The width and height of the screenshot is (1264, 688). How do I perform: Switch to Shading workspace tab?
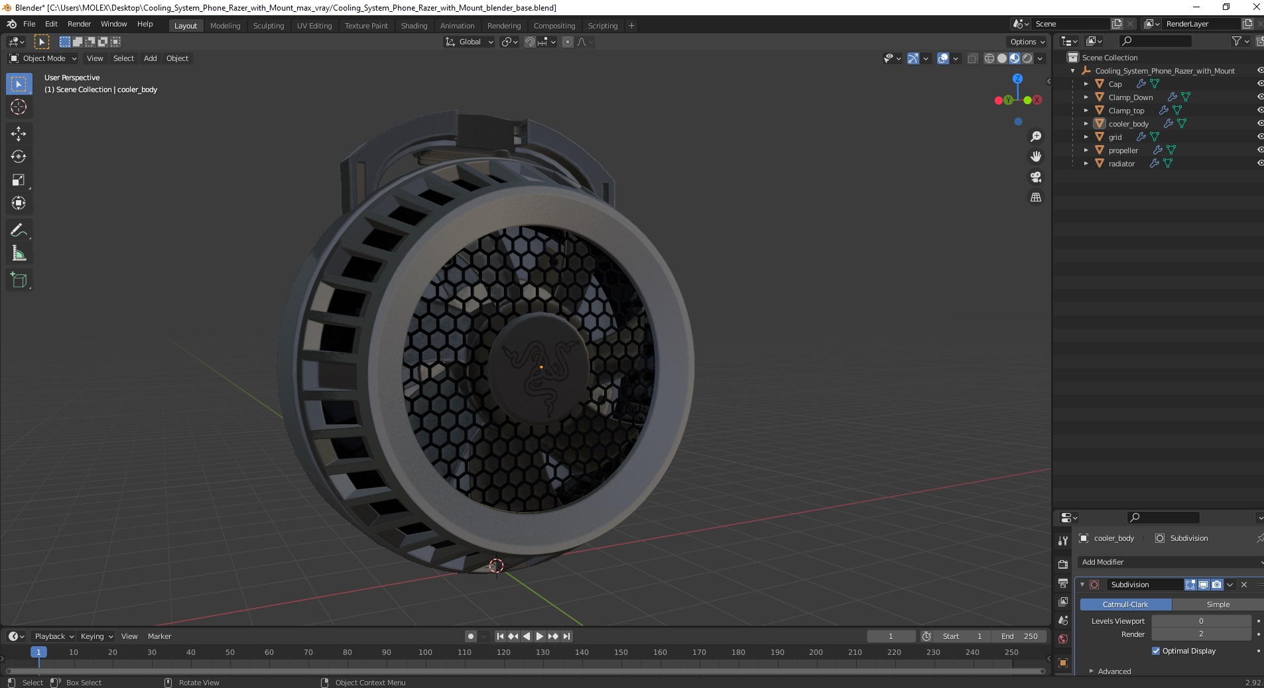tap(414, 26)
